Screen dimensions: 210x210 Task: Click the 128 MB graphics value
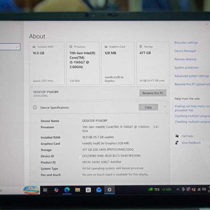coord(110,53)
